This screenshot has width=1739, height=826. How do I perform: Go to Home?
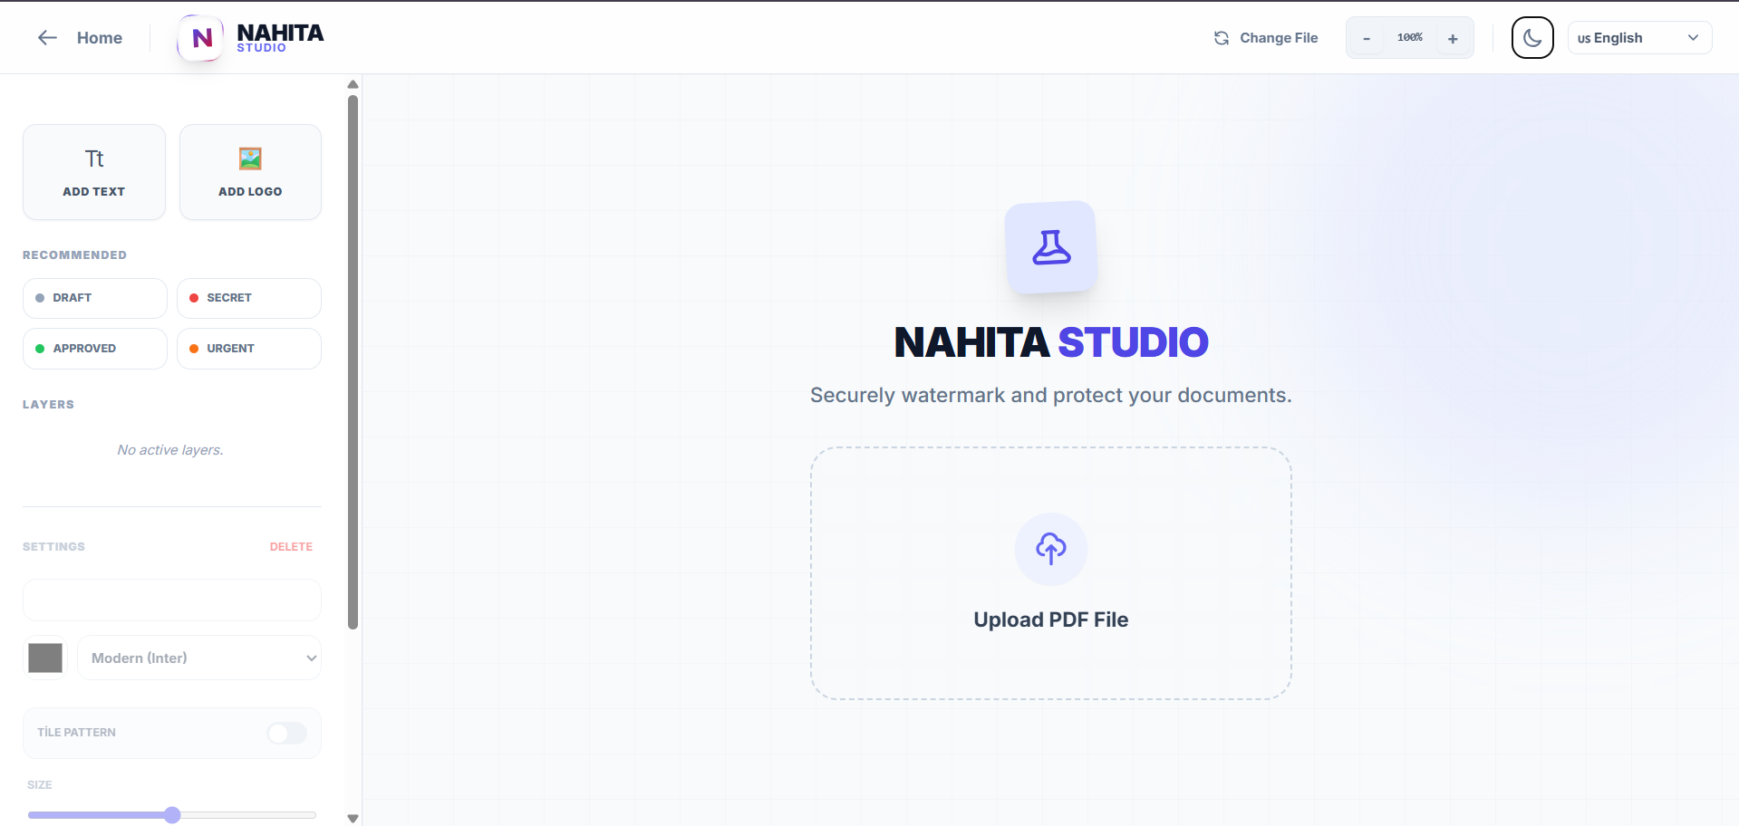coord(99,37)
